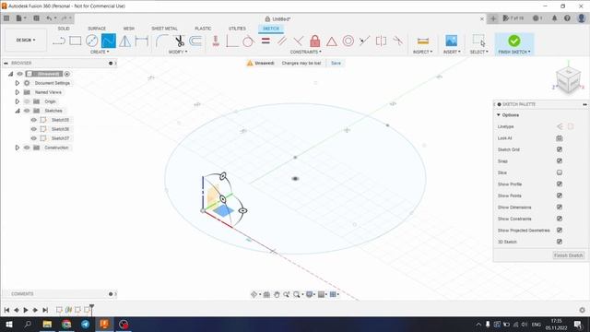
Task: Toggle visibility of Sketch37
Action: (x=34, y=138)
